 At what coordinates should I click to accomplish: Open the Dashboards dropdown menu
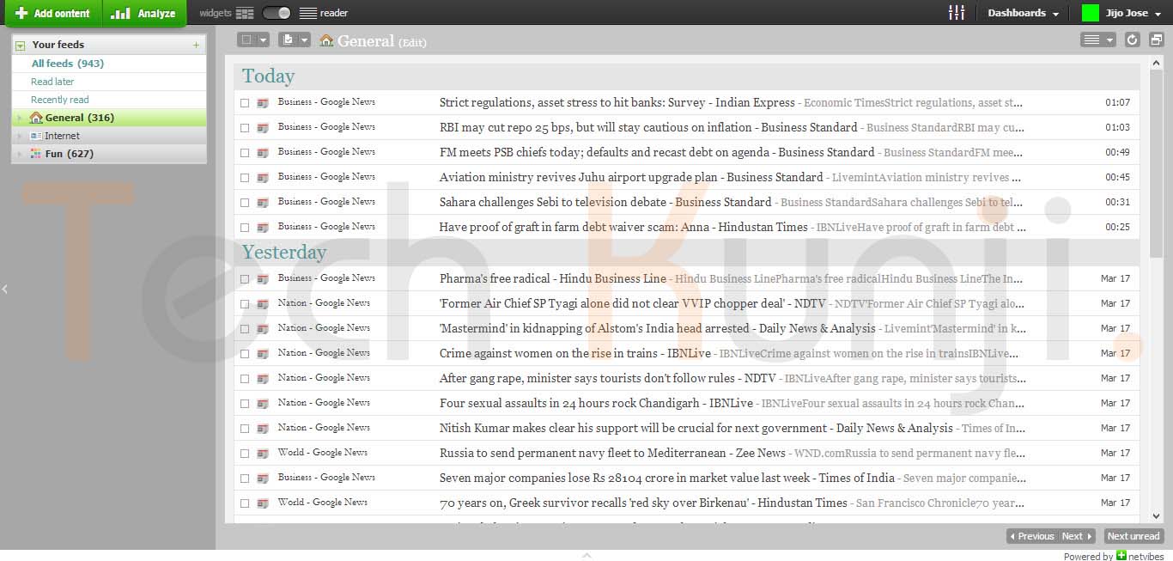tap(1022, 13)
